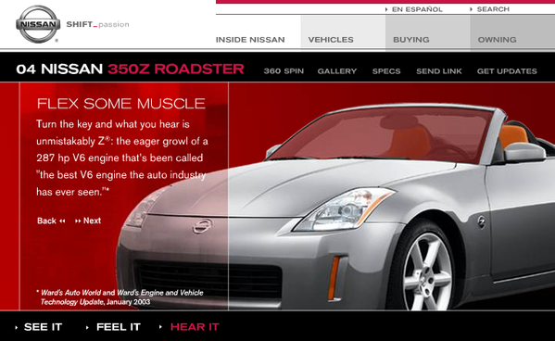Go Back to the previous slide

51,221
